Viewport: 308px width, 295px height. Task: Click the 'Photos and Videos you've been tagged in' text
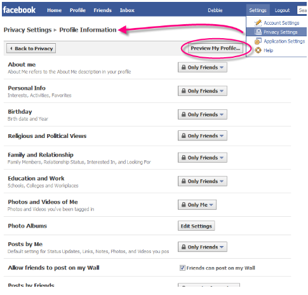(51, 209)
